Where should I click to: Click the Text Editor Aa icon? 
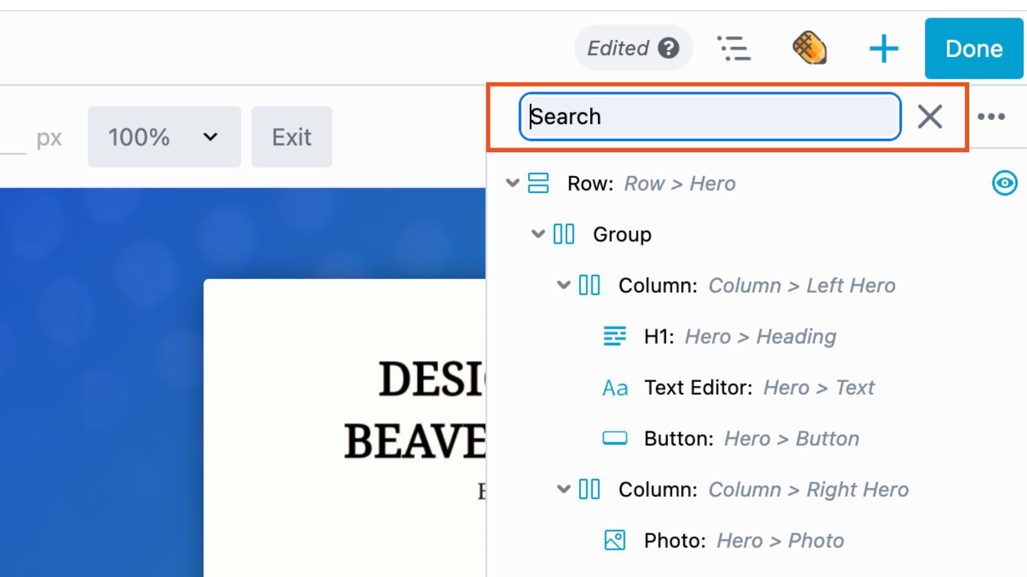coord(615,388)
